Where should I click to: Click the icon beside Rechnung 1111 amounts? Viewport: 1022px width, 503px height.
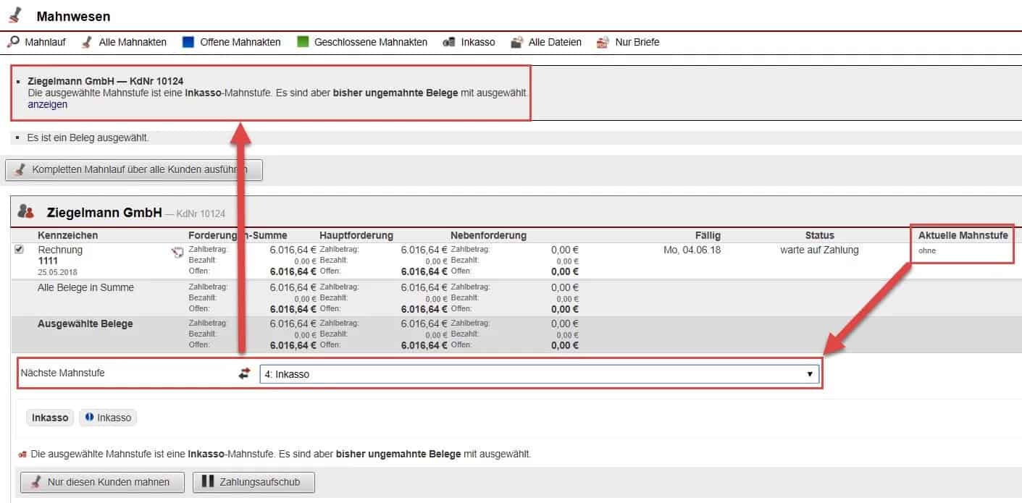177,252
